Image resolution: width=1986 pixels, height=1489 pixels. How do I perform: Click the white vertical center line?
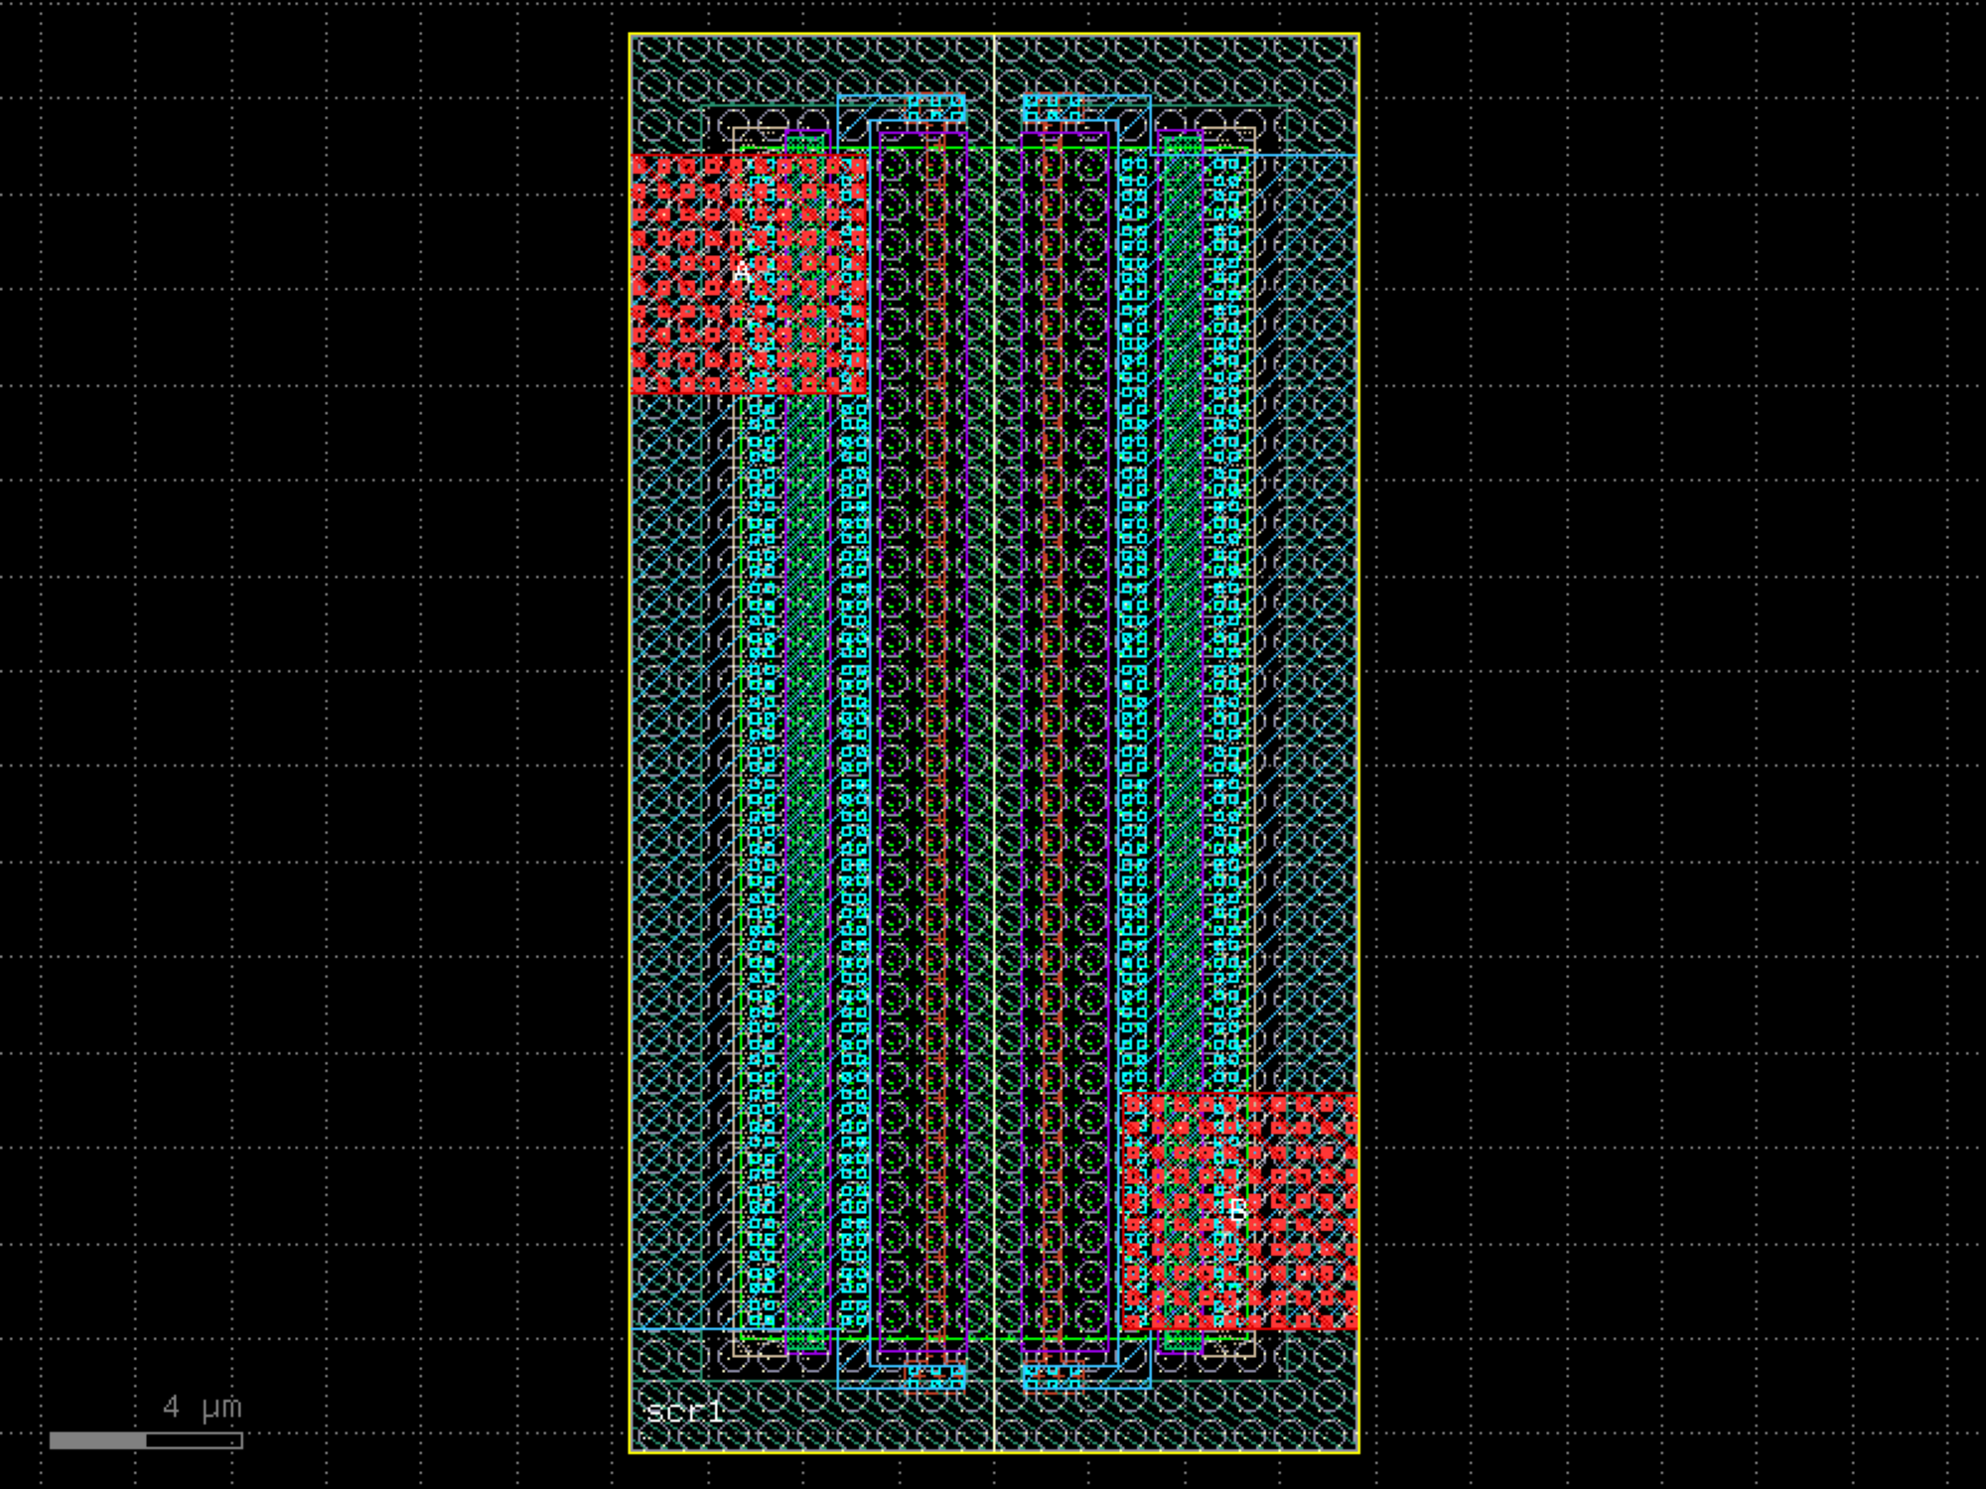point(994,744)
